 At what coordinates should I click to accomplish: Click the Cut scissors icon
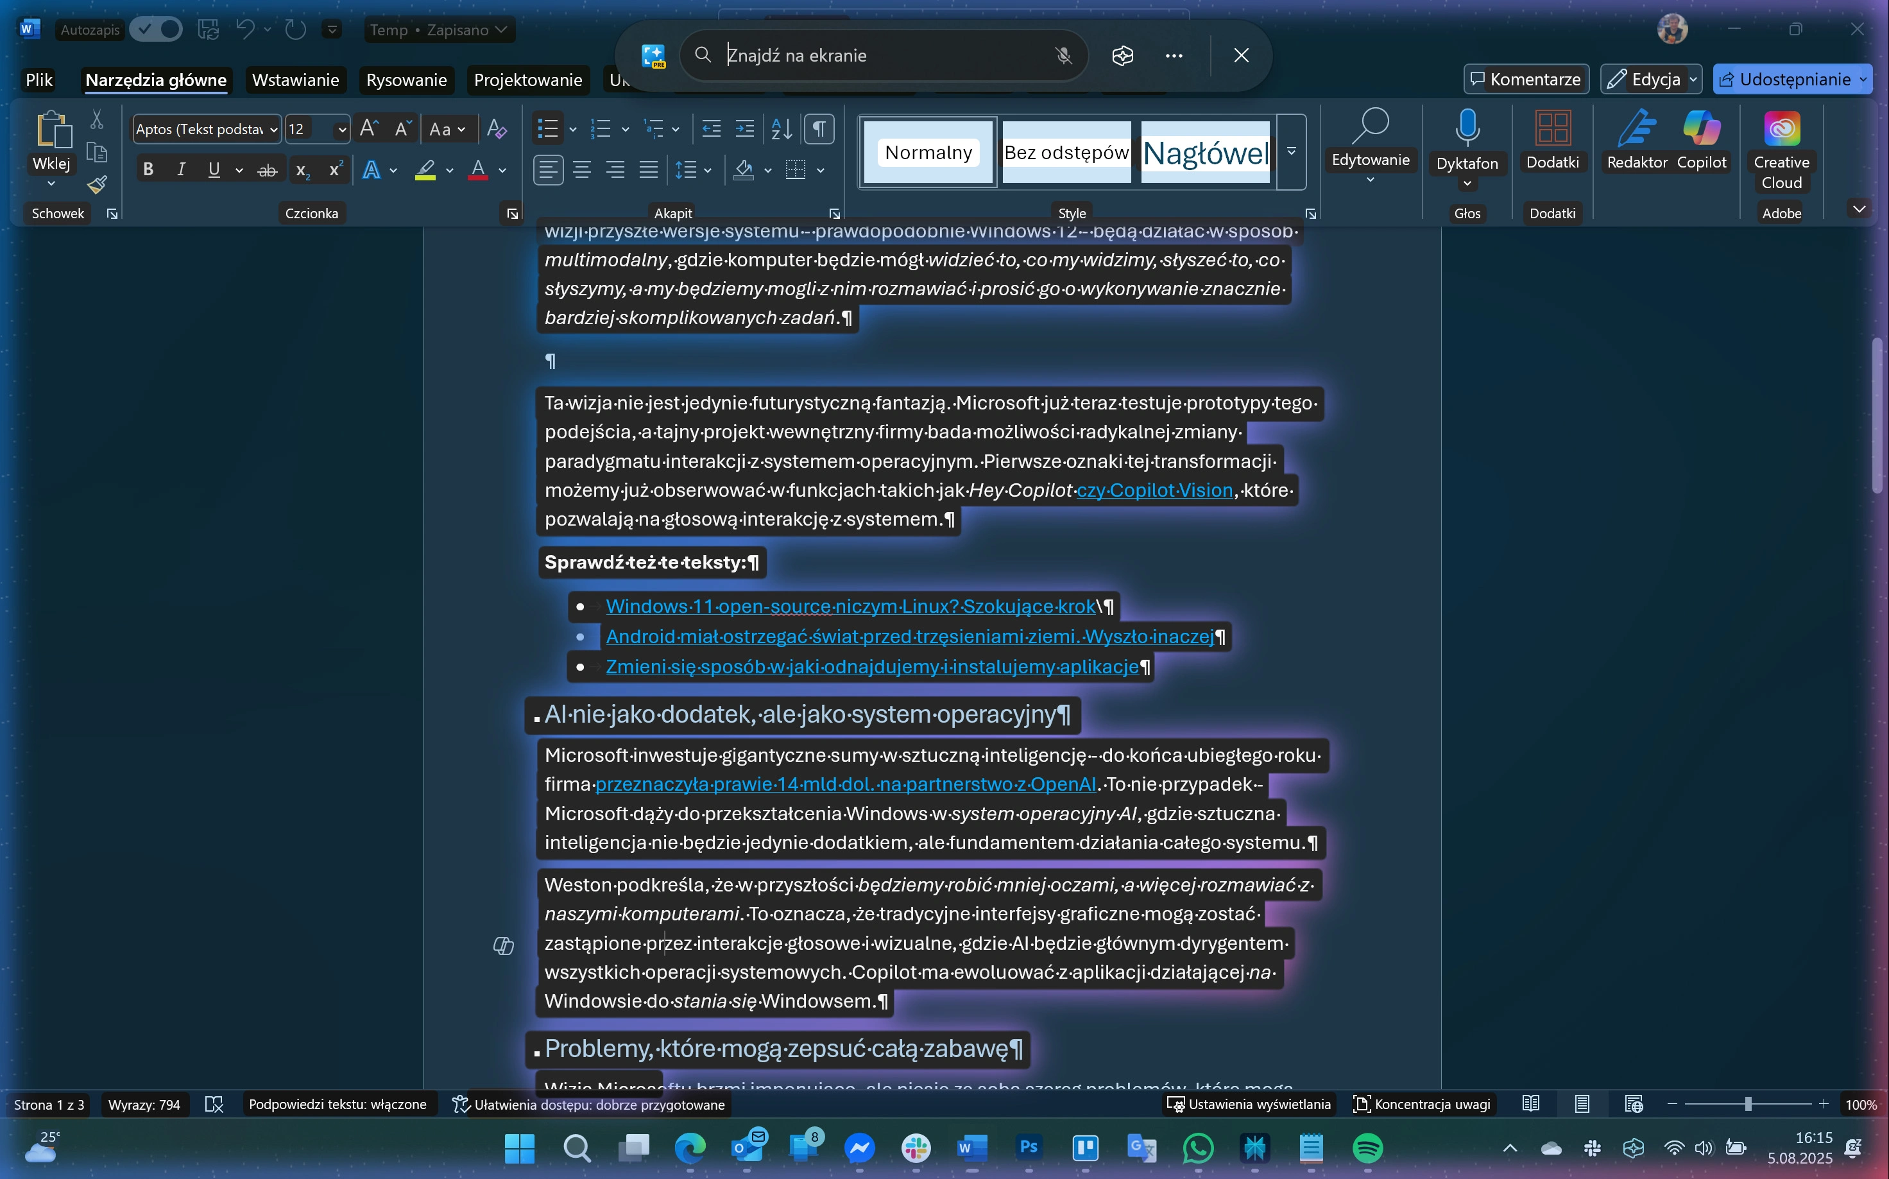(x=97, y=119)
